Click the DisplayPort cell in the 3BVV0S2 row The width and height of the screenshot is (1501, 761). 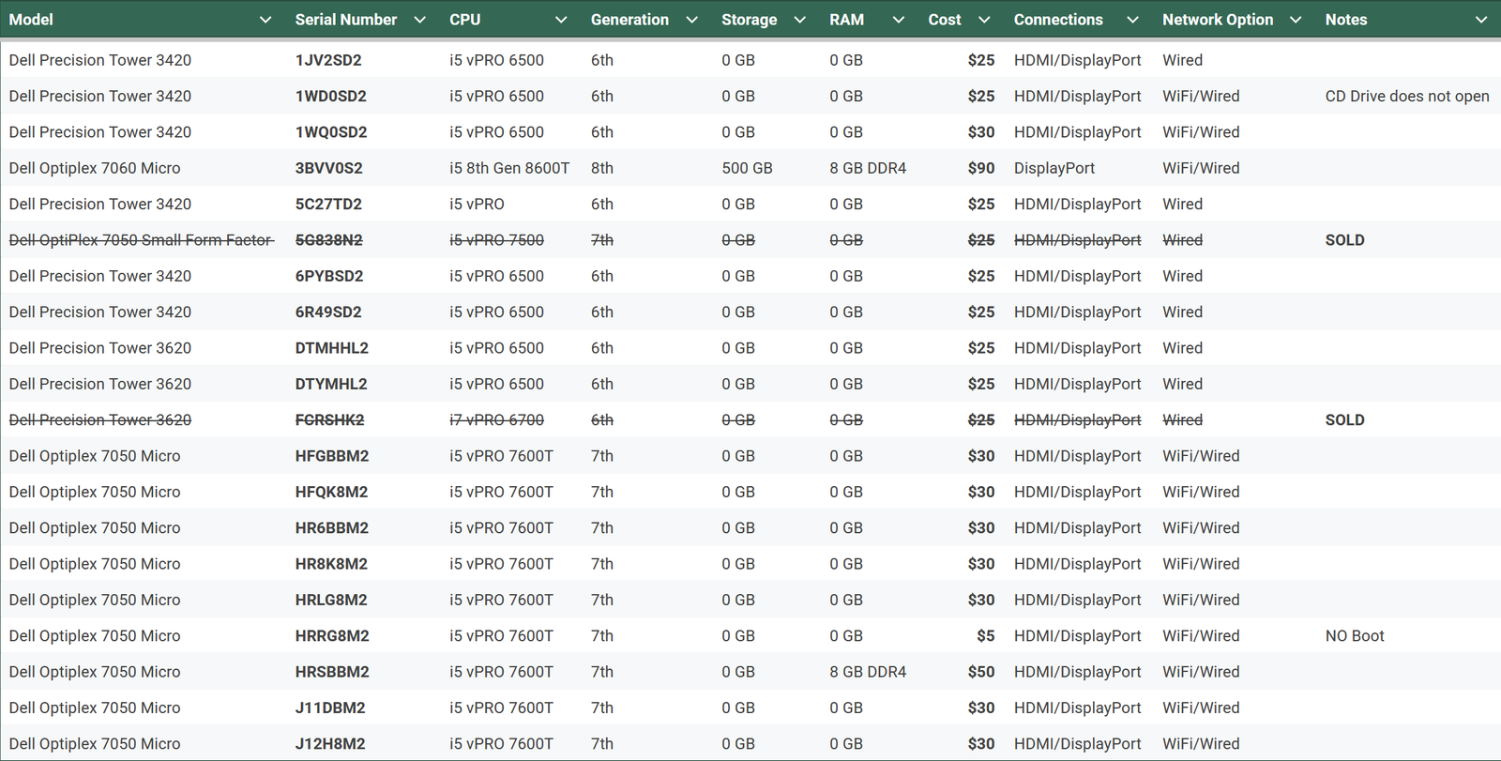tap(1054, 168)
